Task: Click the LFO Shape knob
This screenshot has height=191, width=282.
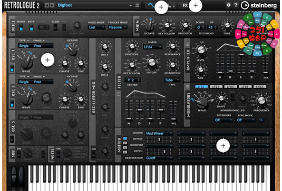Action: tap(221, 98)
